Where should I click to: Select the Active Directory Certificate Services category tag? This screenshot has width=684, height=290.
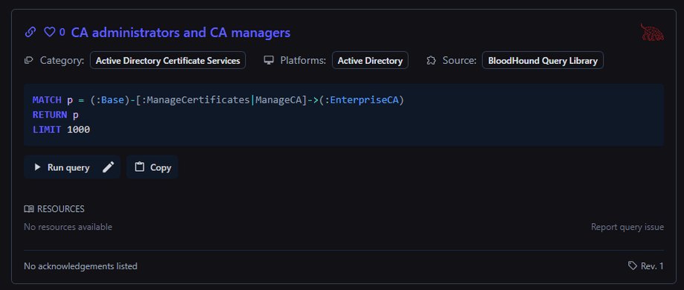(x=168, y=61)
